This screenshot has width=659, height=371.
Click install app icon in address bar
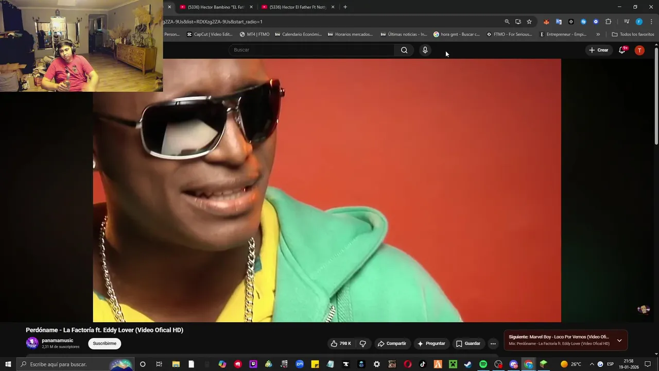[x=518, y=22]
